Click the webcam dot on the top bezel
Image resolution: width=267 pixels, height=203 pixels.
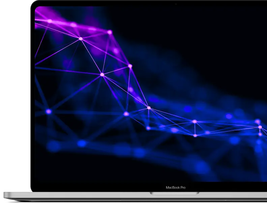(x=176, y=4)
